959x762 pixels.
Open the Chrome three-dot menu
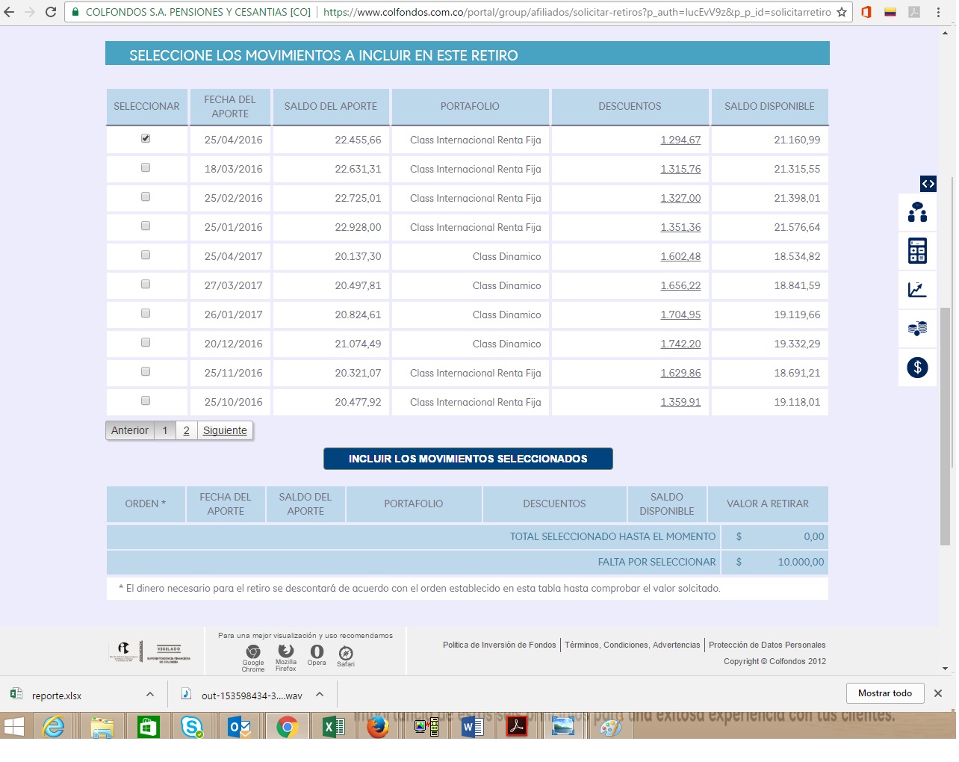(x=938, y=12)
